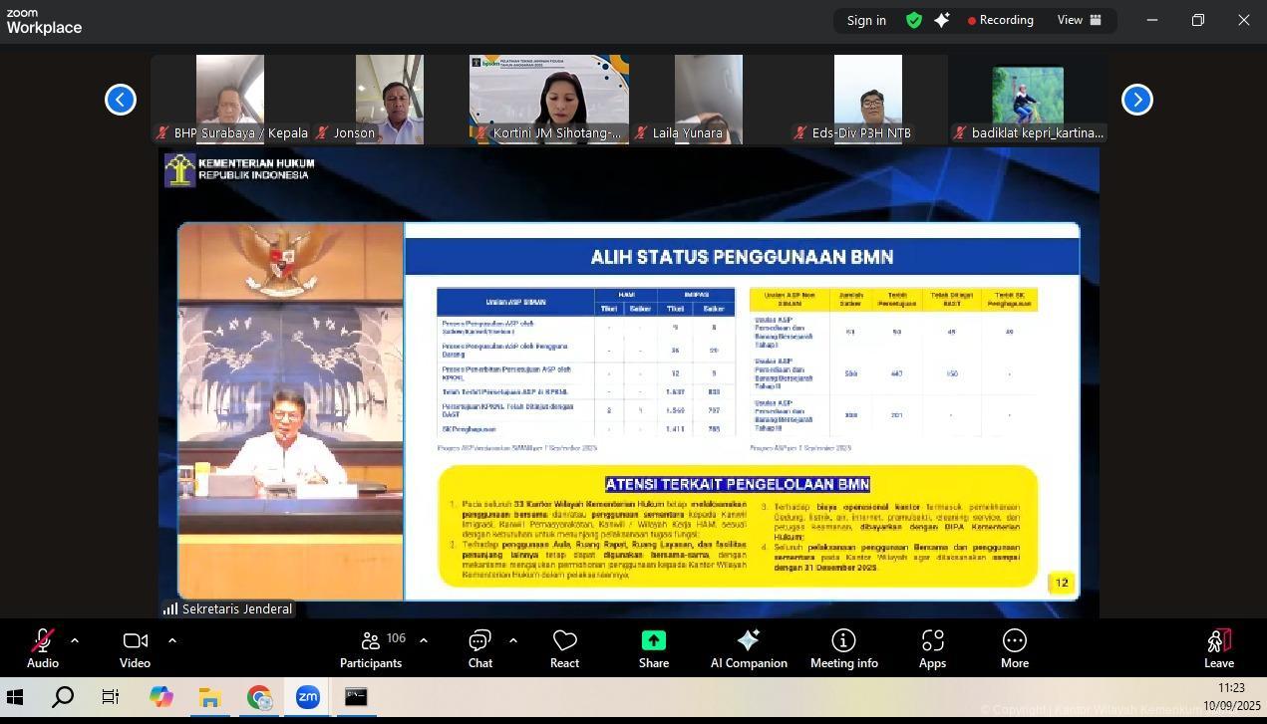Expand the video options chevron
Image resolution: width=1267 pixels, height=724 pixels.
pos(171,640)
